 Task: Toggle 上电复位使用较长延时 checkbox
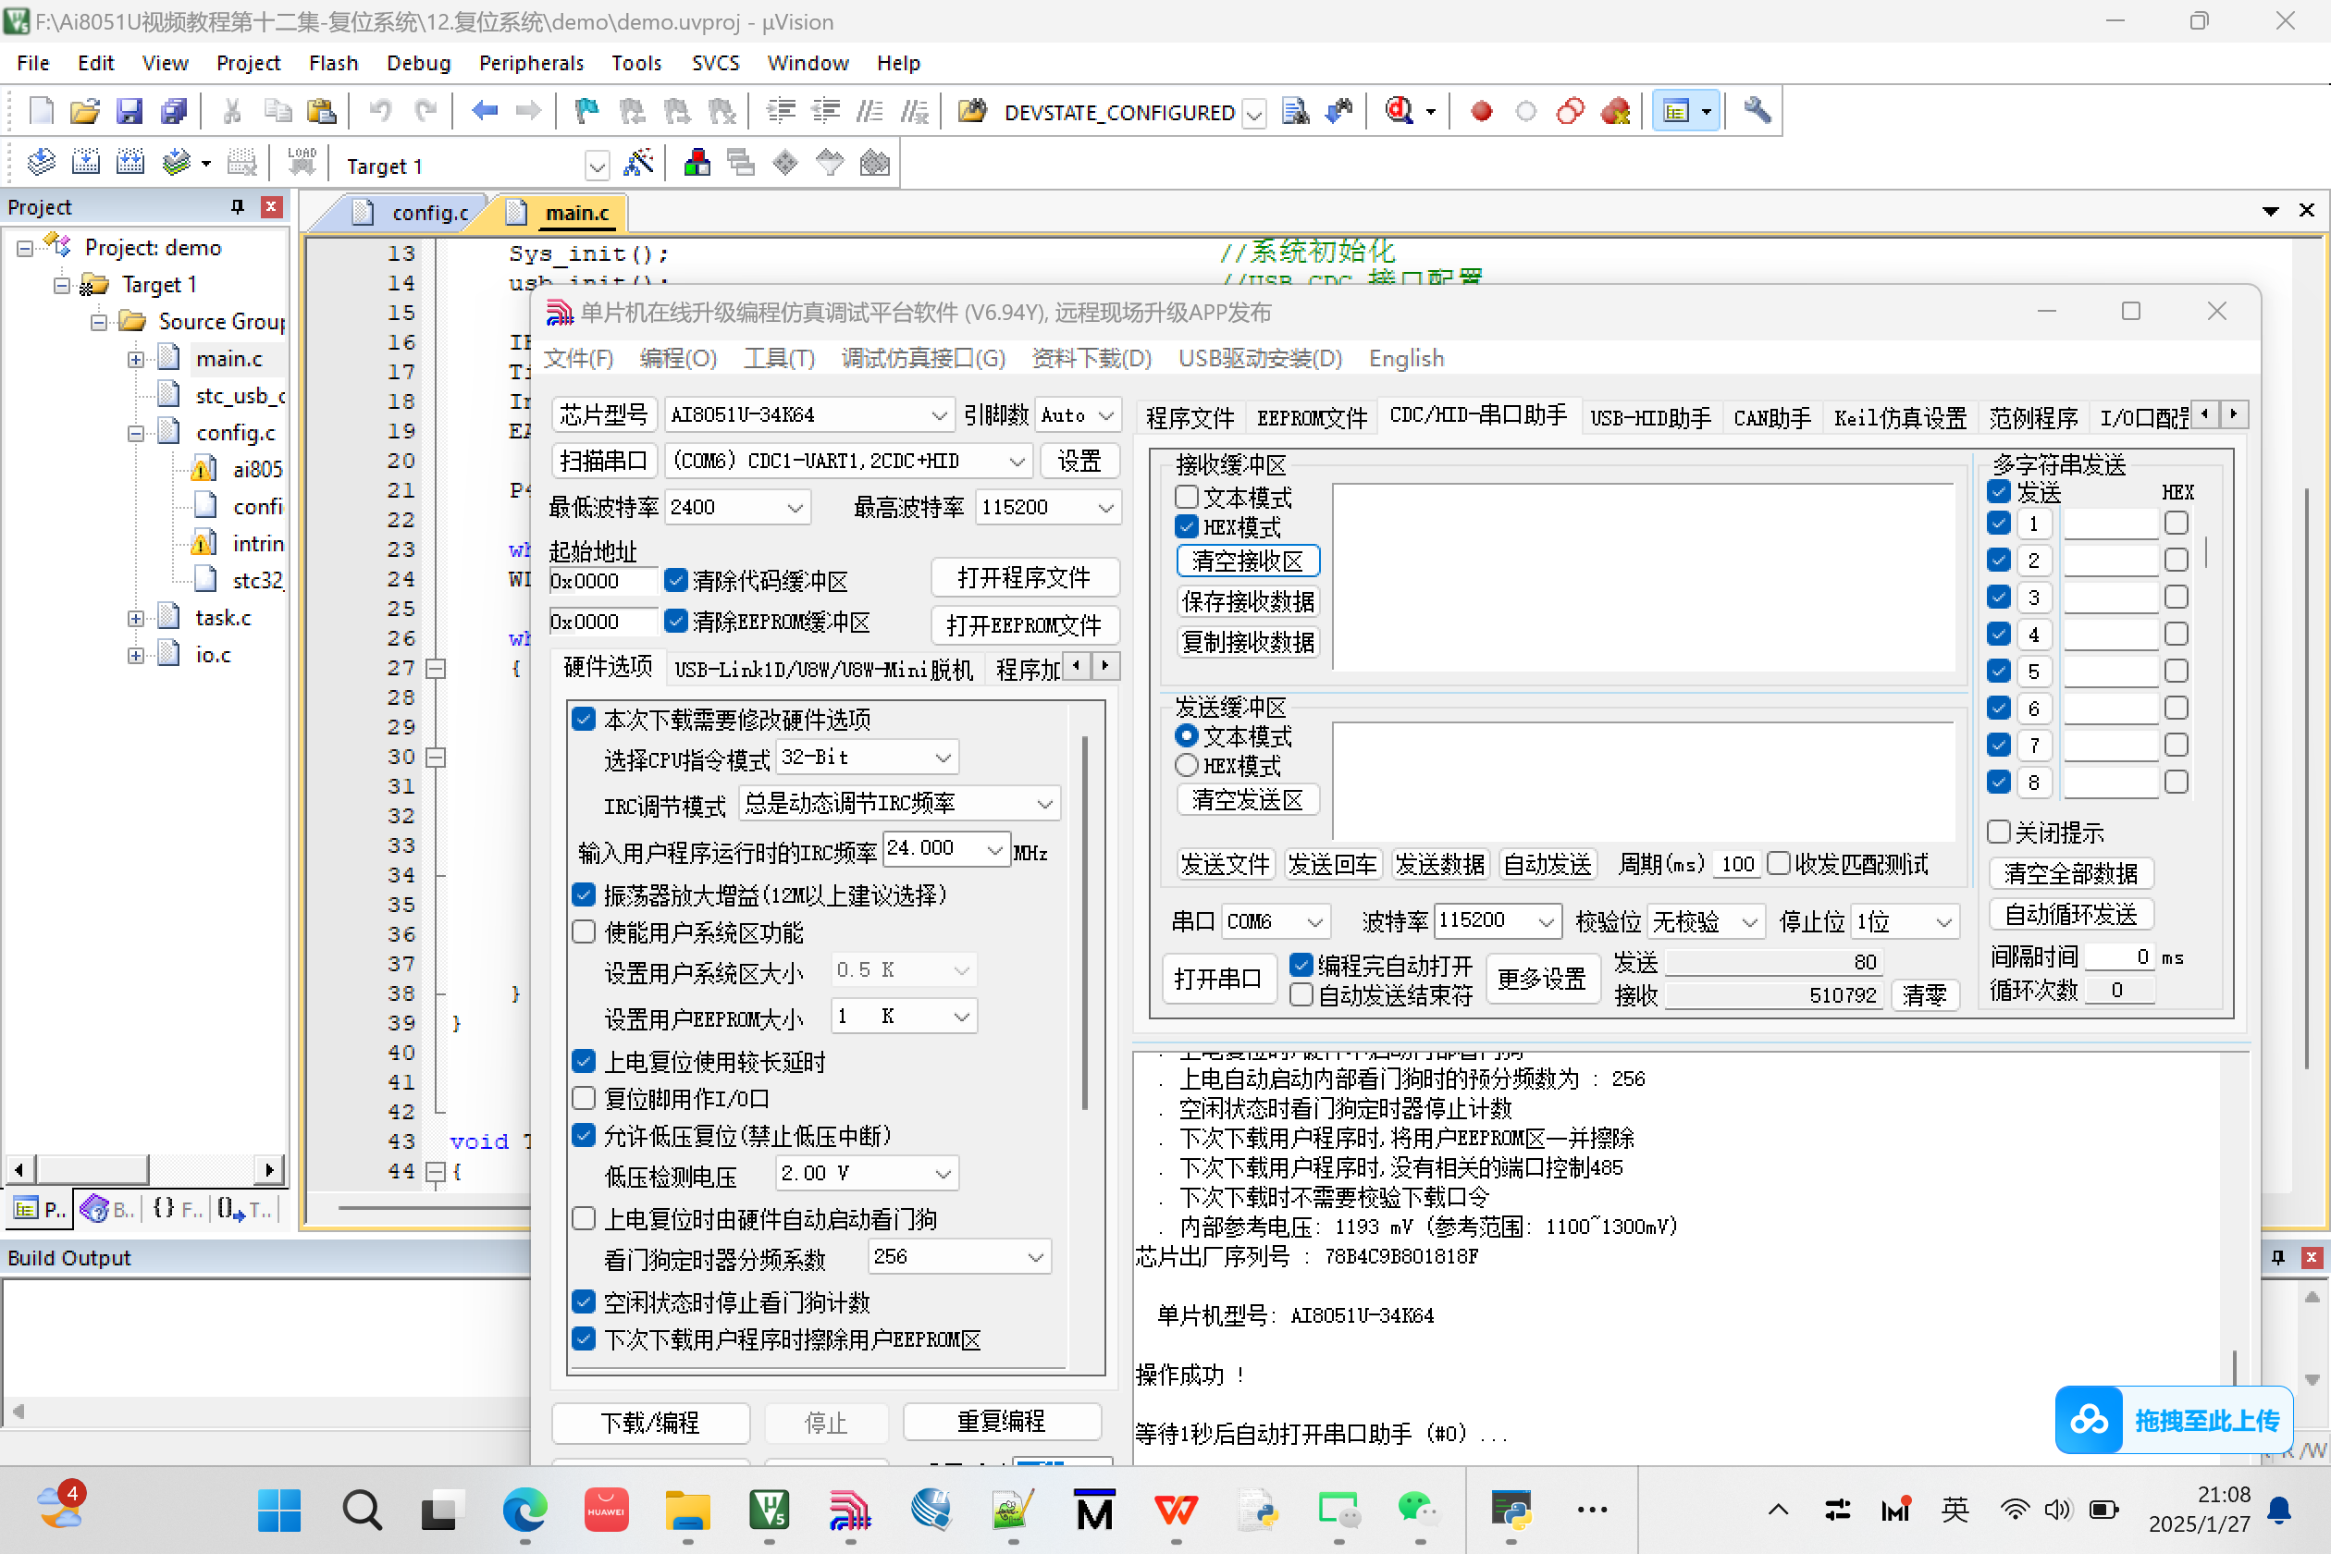click(585, 1062)
